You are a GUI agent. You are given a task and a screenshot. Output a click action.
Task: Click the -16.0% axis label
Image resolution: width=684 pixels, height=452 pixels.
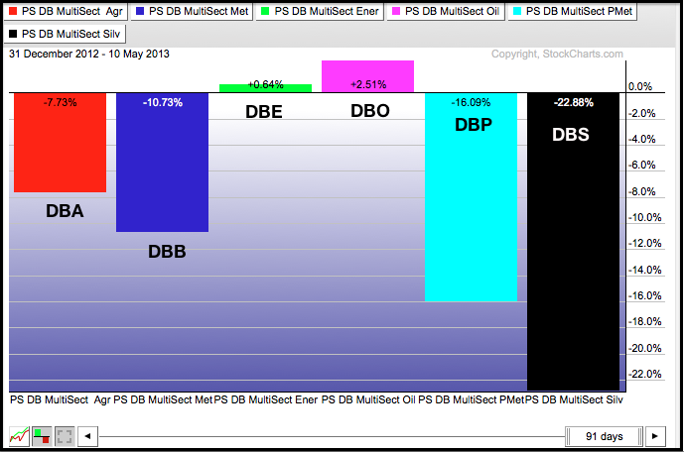pyautogui.click(x=644, y=295)
